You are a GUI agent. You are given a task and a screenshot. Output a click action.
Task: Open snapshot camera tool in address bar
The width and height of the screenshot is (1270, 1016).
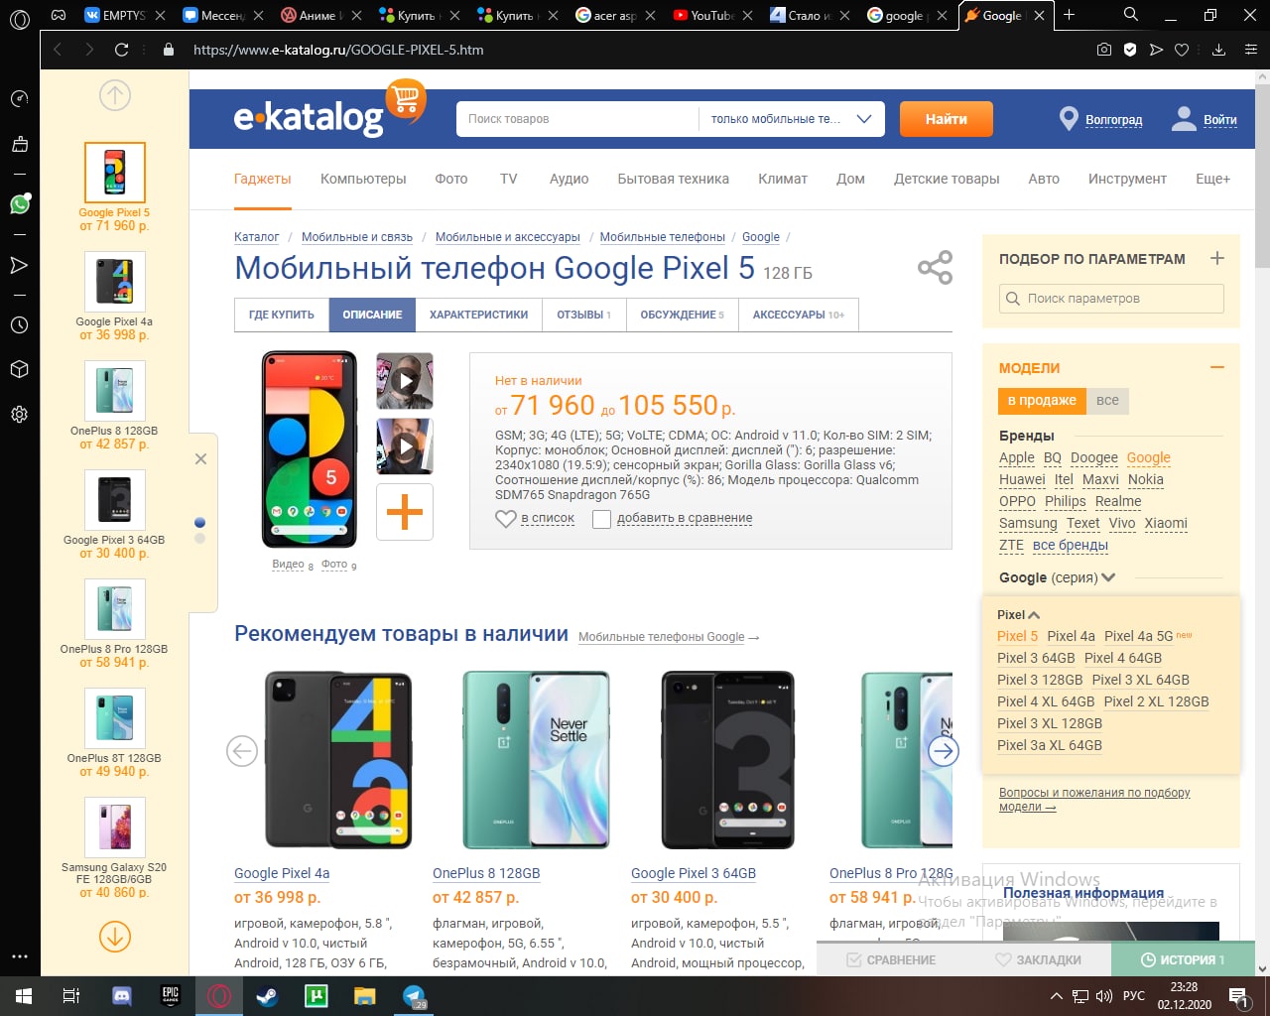(1103, 50)
